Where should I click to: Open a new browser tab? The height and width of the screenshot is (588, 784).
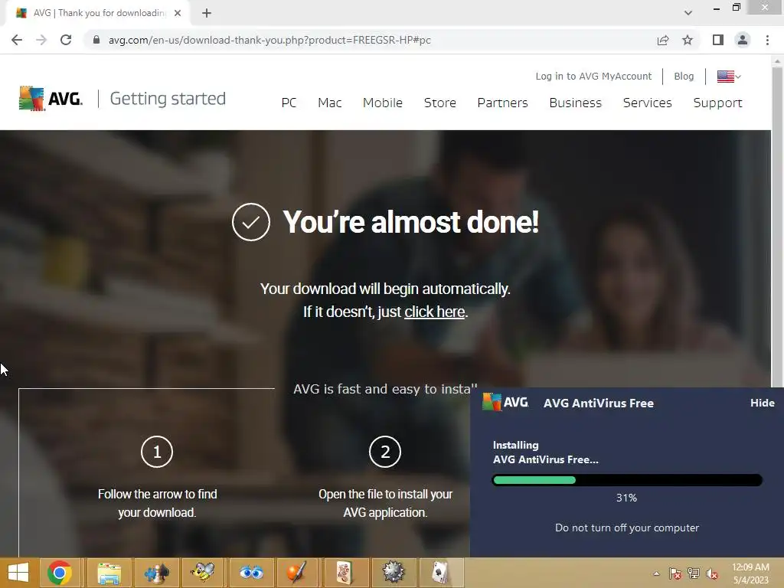pyautogui.click(x=207, y=14)
